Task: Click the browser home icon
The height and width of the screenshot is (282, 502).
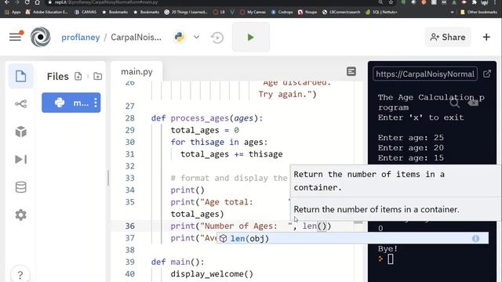Action: point(38,2)
